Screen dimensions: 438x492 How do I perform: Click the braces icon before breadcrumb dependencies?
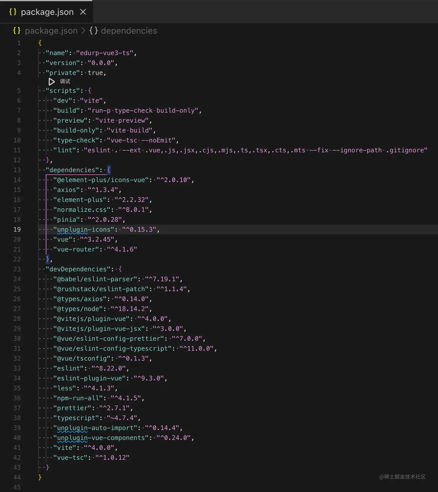point(94,31)
